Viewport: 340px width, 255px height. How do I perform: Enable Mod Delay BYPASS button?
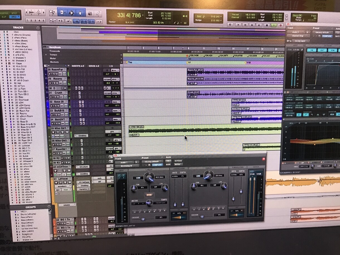click(x=178, y=161)
